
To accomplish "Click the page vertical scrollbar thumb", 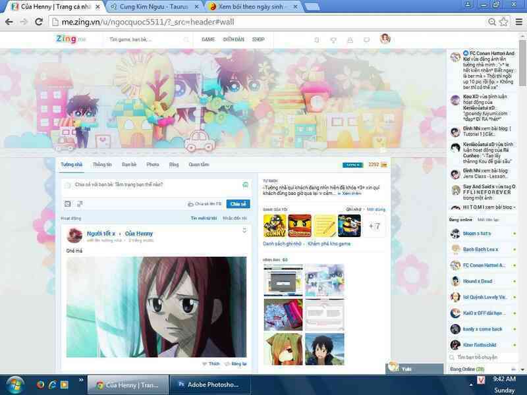I will (x=522, y=63).
